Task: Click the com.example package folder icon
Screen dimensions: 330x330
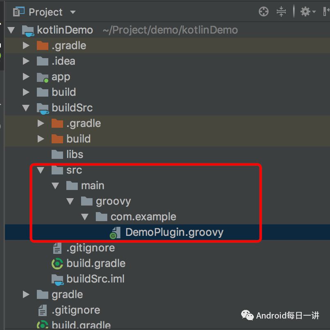Action: [x=102, y=217]
